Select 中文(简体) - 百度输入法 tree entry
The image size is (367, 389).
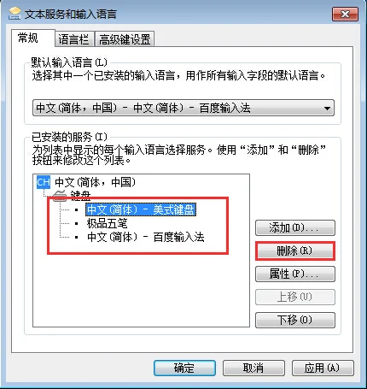pyautogui.click(x=146, y=237)
